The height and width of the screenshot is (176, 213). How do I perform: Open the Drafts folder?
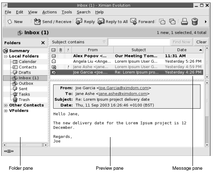(x=22, y=72)
